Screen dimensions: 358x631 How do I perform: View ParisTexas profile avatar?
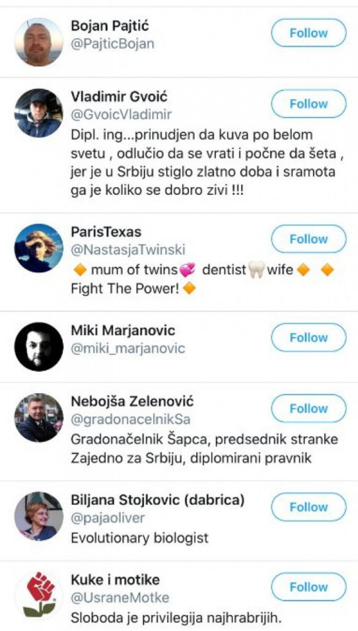(39, 248)
